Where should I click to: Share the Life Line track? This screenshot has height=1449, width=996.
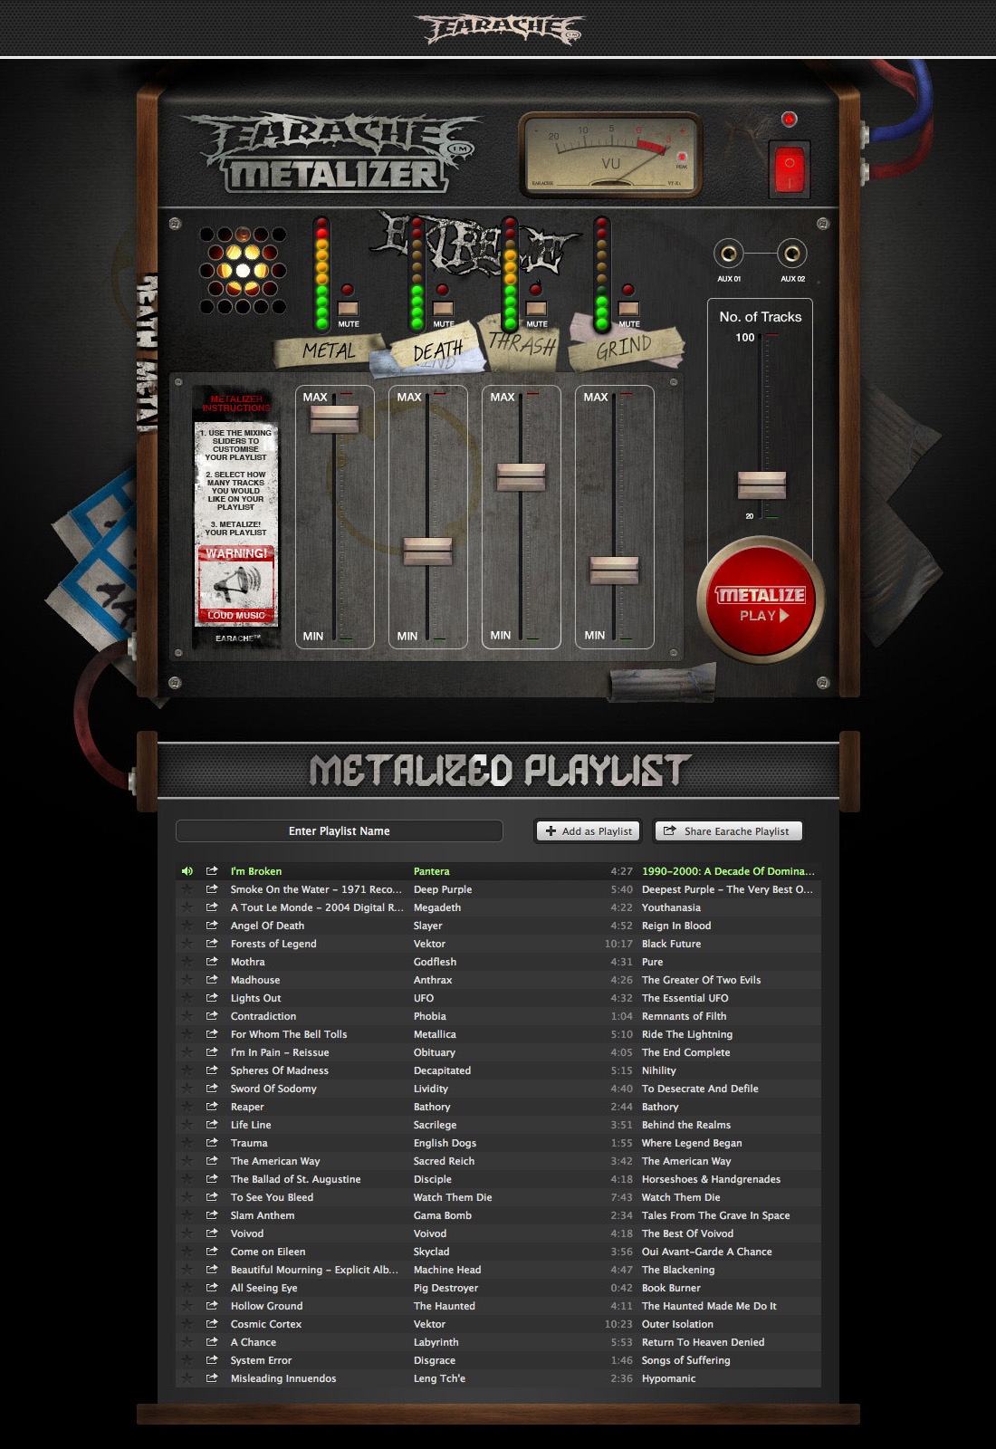[212, 1125]
